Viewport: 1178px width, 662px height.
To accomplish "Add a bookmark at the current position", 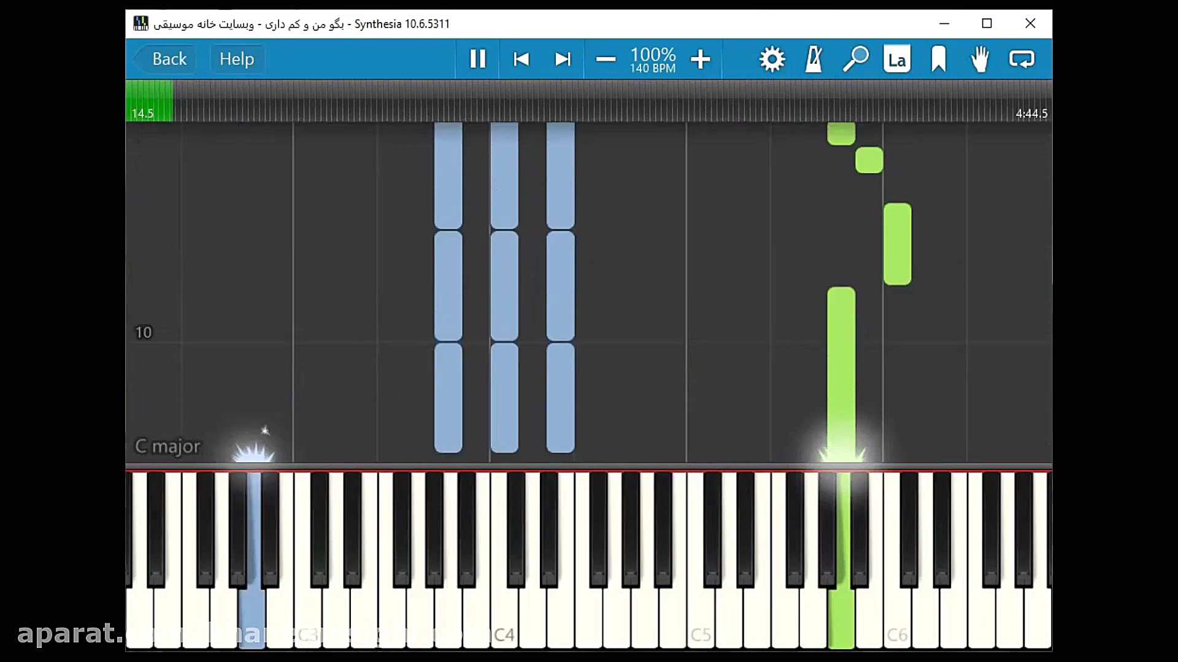I will click(938, 59).
